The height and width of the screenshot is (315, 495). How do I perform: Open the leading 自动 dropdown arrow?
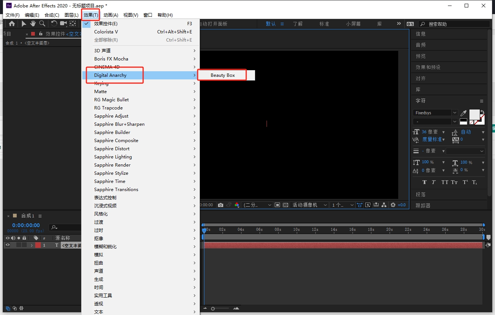coord(483,132)
